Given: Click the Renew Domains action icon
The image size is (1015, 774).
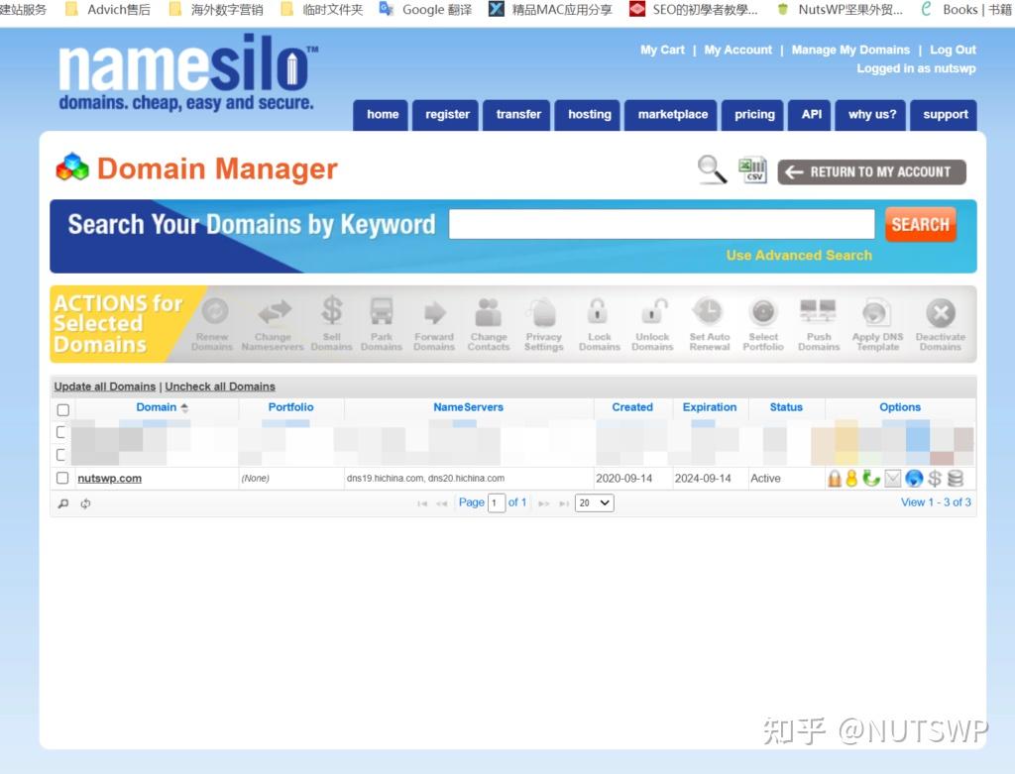Looking at the screenshot, I should [214, 312].
